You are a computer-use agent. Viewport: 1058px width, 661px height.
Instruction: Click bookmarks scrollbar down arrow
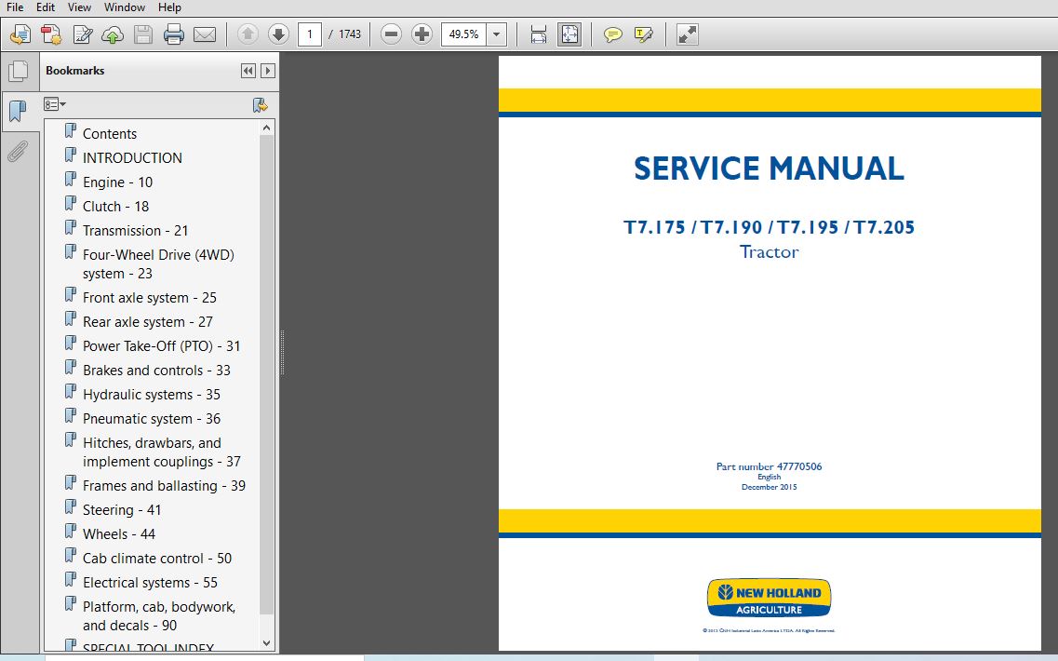point(266,643)
